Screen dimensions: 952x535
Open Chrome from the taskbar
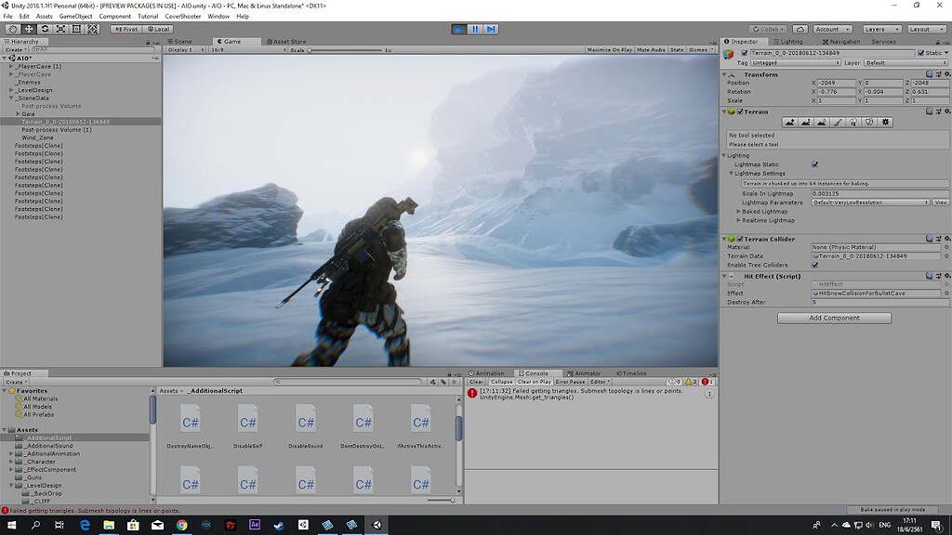pyautogui.click(x=181, y=525)
